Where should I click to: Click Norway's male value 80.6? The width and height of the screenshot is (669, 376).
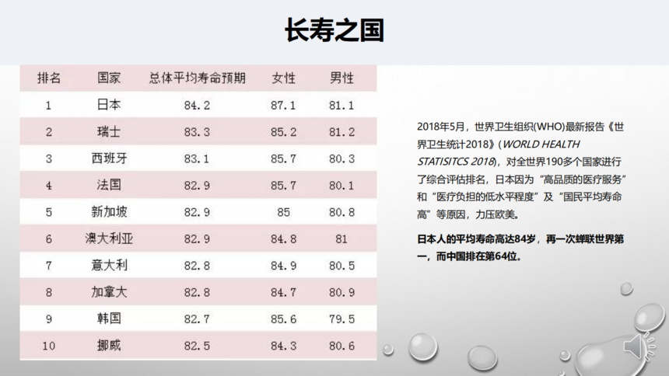point(342,346)
